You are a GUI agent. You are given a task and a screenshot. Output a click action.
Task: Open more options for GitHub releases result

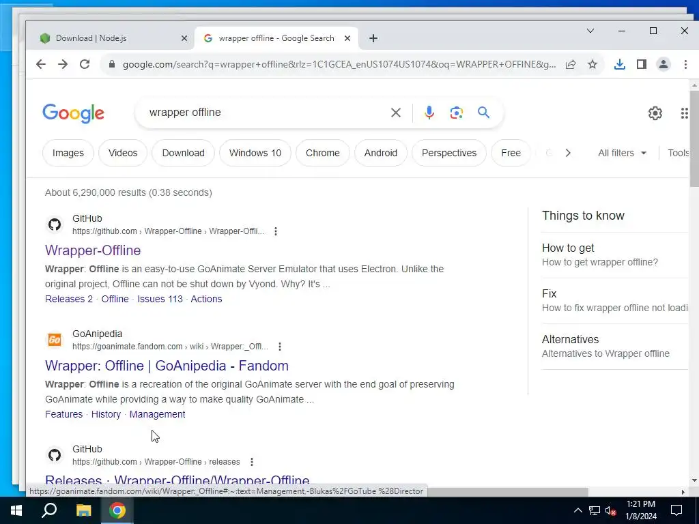click(252, 462)
